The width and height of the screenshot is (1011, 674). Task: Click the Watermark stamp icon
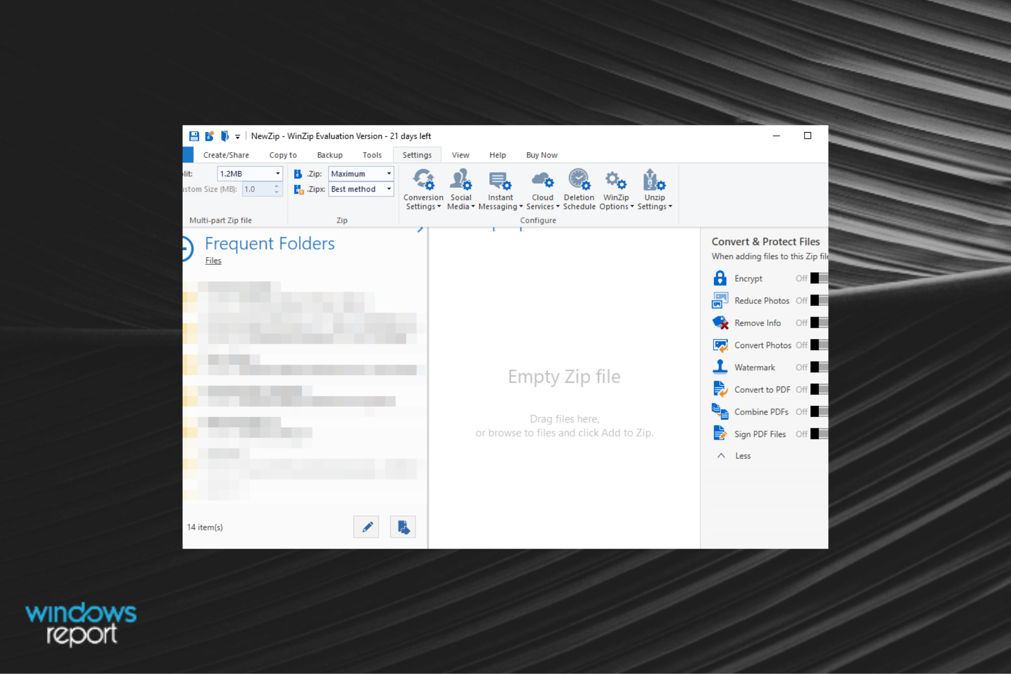click(720, 366)
